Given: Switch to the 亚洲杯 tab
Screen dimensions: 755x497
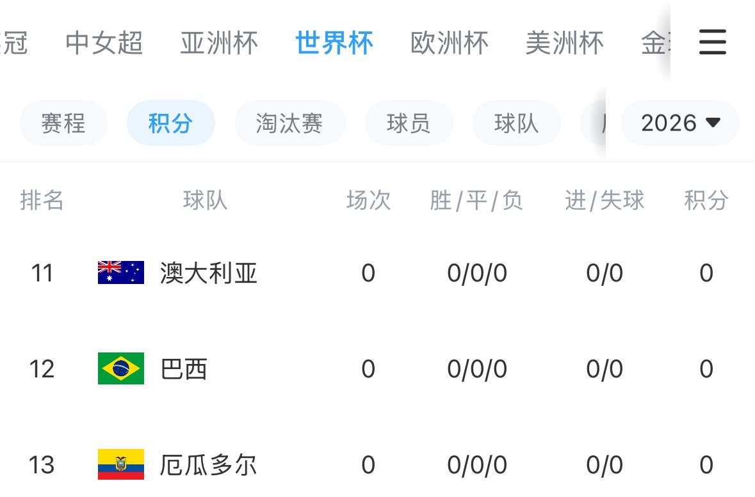Looking at the screenshot, I should pos(219,43).
